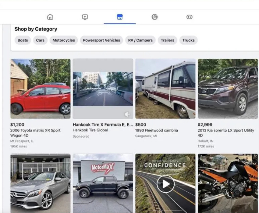Open the orange KTM motorcycle listing
This screenshot has height=213, width=259.
click(x=228, y=183)
